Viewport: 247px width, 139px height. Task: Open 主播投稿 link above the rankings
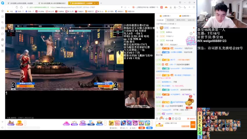tap(165, 16)
